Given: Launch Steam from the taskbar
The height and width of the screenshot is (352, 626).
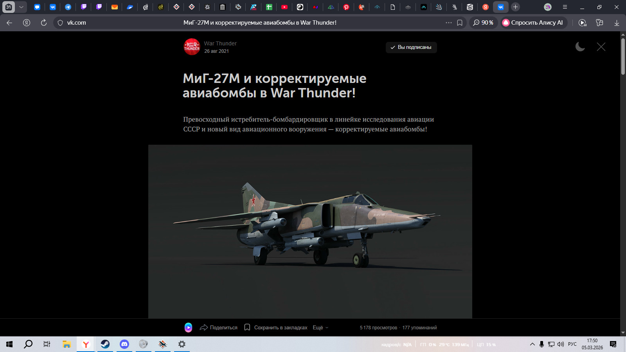Looking at the screenshot, I should (x=105, y=344).
